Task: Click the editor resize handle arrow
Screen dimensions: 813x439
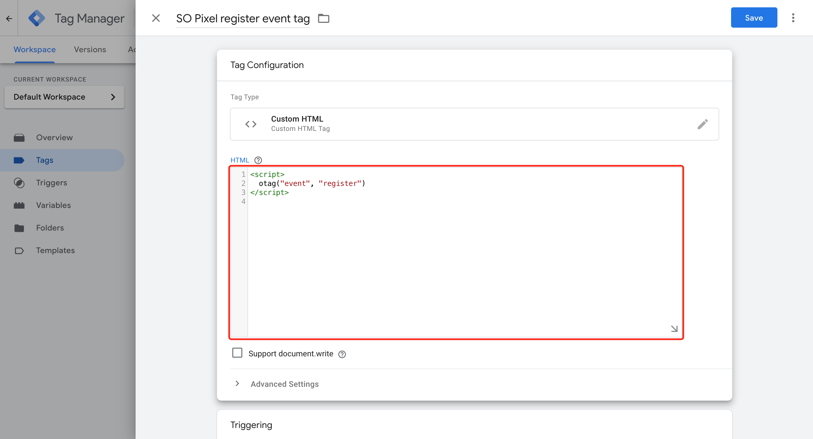Action: click(674, 329)
